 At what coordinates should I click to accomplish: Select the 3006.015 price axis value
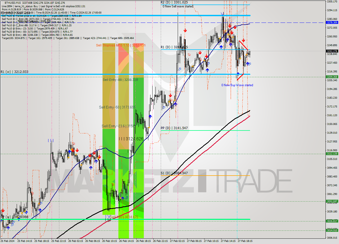tap(332, 238)
